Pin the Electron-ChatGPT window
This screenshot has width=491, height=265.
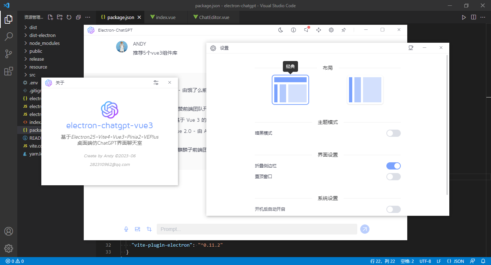(x=344, y=30)
